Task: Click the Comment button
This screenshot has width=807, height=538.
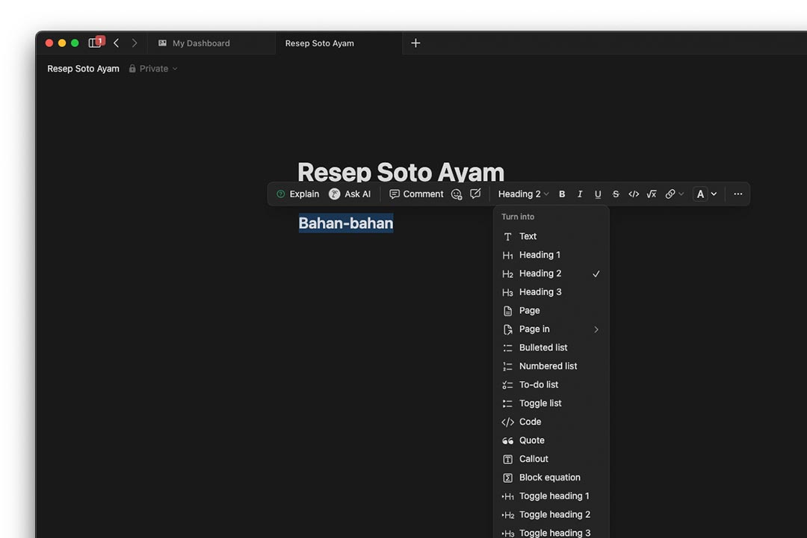Action: pyautogui.click(x=416, y=194)
